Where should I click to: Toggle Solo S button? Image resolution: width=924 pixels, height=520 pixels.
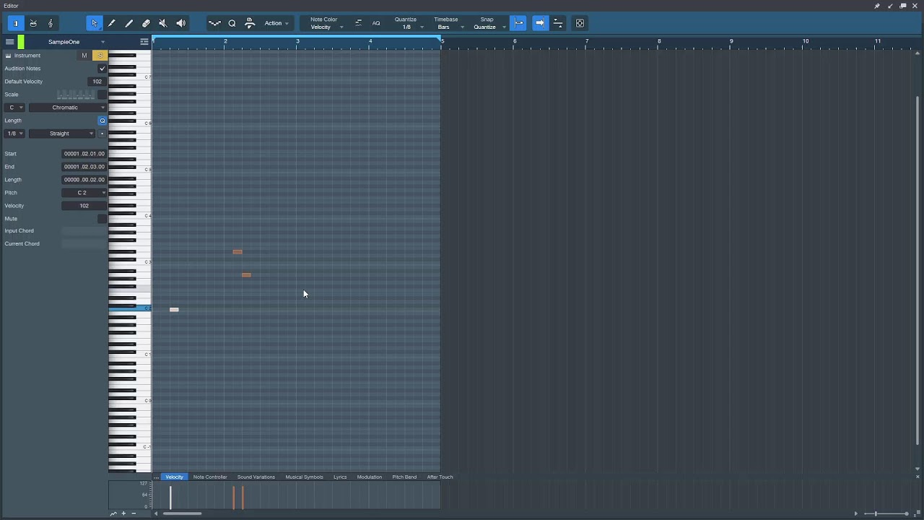pyautogui.click(x=100, y=56)
